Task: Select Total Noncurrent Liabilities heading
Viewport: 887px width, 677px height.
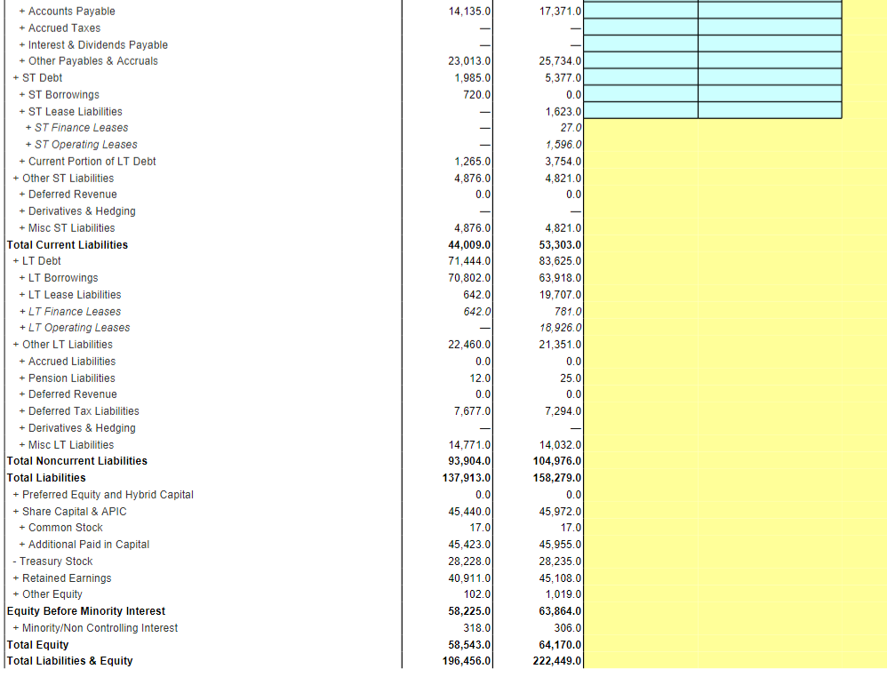Action: click(x=77, y=461)
